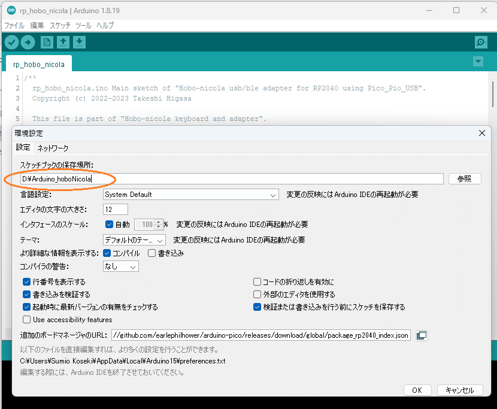Save the sketch with the down-arrow icon
Viewport: 497px width, 409px height.
click(x=79, y=42)
